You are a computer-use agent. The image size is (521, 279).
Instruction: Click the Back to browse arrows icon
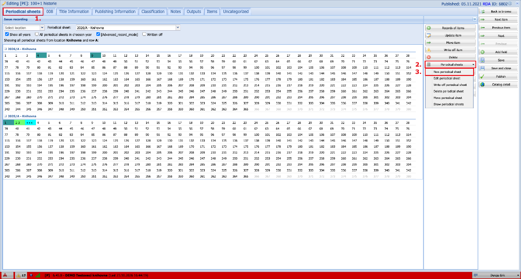482,11
